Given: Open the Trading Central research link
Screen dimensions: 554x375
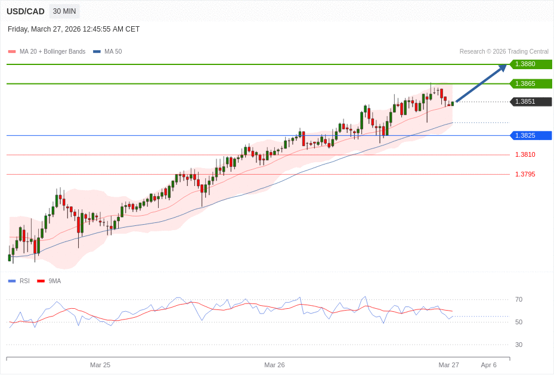Looking at the screenshot, I should coord(504,51).
